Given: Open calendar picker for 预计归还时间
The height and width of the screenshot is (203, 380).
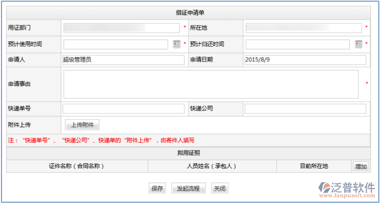Looking at the screenshot, I should coord(359,44).
